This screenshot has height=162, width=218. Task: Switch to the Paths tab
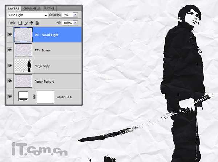tap(49, 9)
